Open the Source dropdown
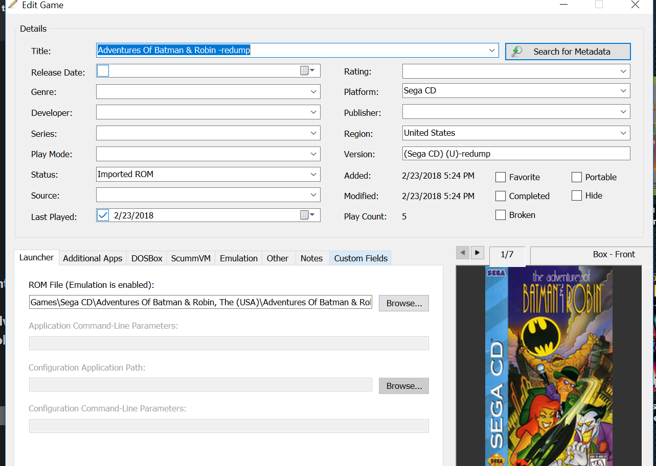Viewport: 656px width, 466px height. tap(313, 195)
